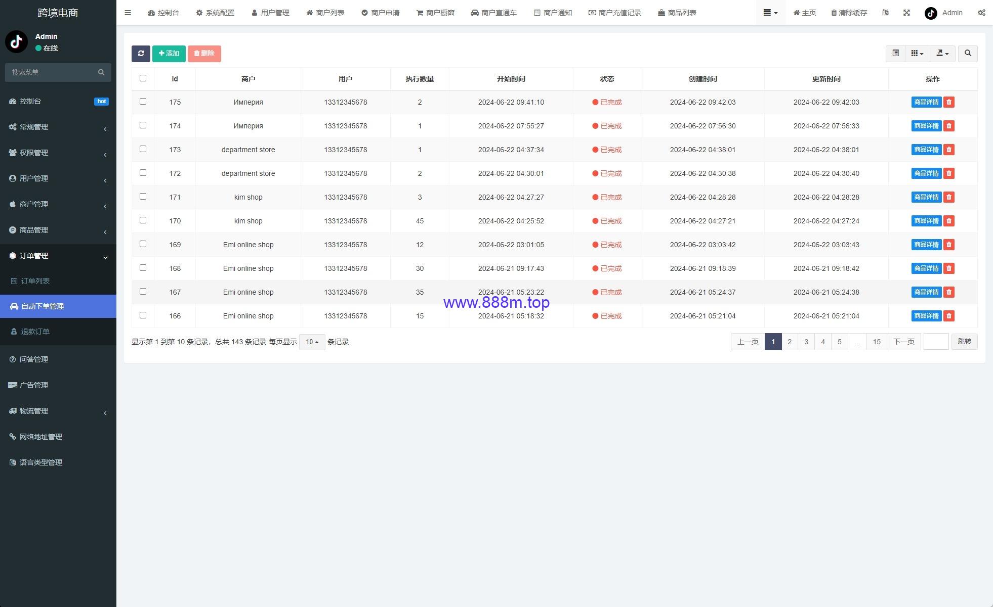
Task: Open the page size dropdown showing 10
Action: point(312,342)
